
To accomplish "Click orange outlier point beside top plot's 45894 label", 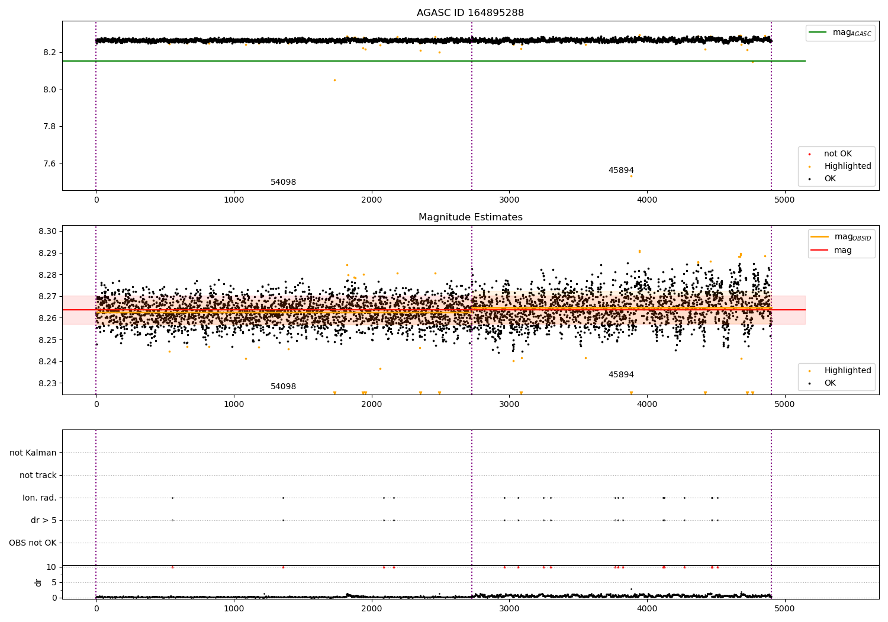I will (x=631, y=176).
